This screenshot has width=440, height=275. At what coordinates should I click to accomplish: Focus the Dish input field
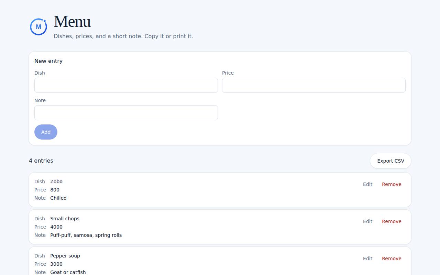pos(126,85)
